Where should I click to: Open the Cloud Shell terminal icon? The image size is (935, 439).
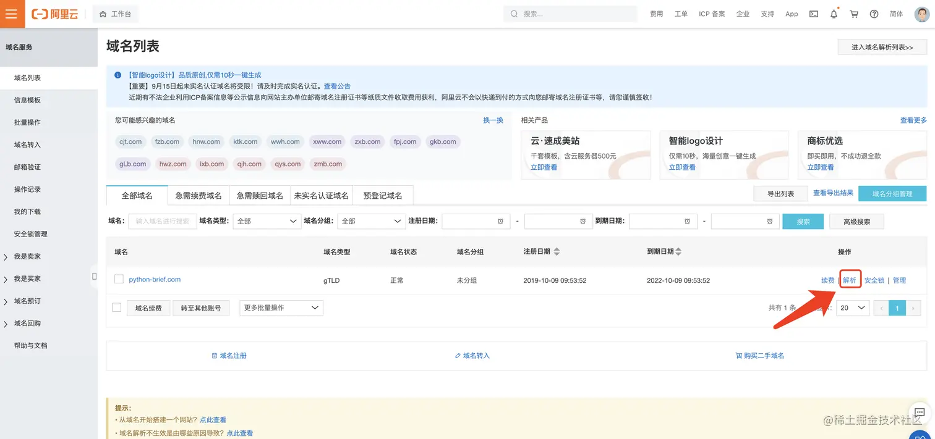tap(814, 14)
